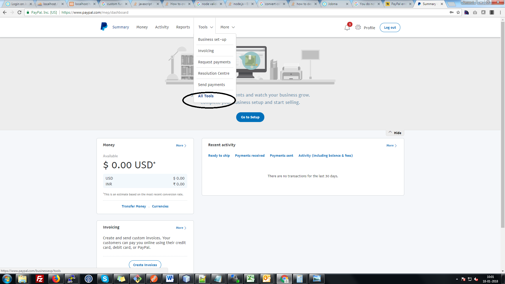Open PayPal notifications bell
The image size is (505, 284).
click(x=347, y=27)
